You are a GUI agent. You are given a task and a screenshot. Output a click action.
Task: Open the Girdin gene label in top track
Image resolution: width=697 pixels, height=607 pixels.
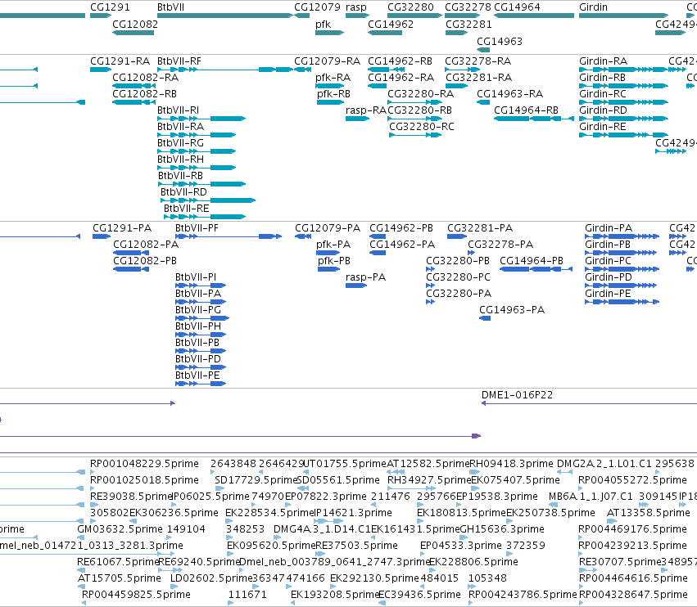coord(593,7)
